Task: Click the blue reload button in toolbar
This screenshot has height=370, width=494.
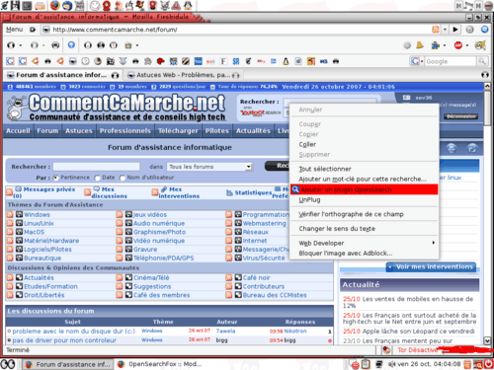Action: [71, 44]
